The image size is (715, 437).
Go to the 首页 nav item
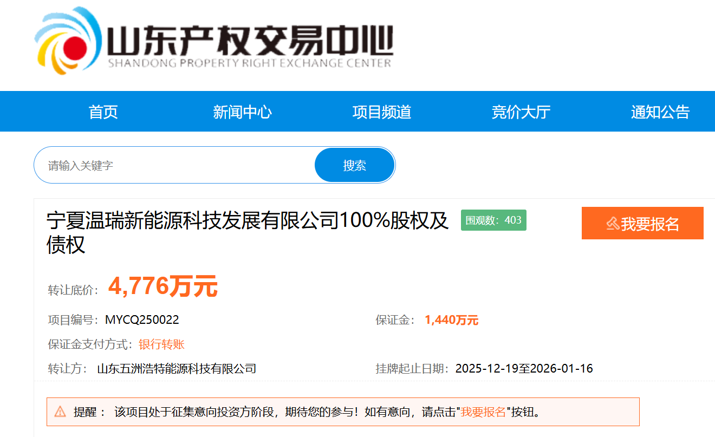(x=103, y=112)
